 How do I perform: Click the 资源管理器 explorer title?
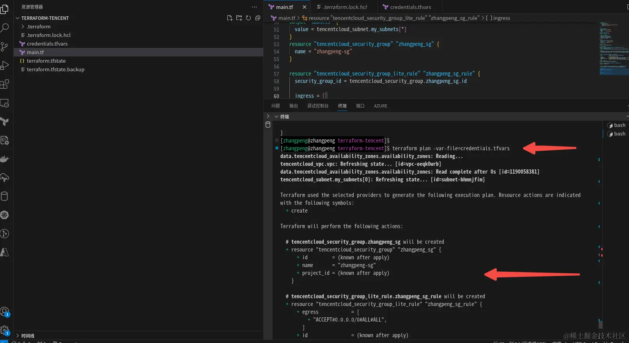click(32, 7)
